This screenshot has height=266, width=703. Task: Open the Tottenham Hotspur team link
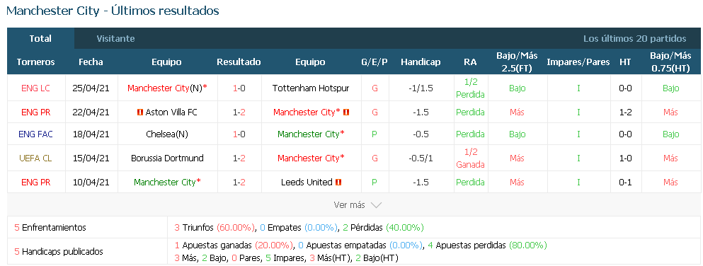tap(311, 88)
